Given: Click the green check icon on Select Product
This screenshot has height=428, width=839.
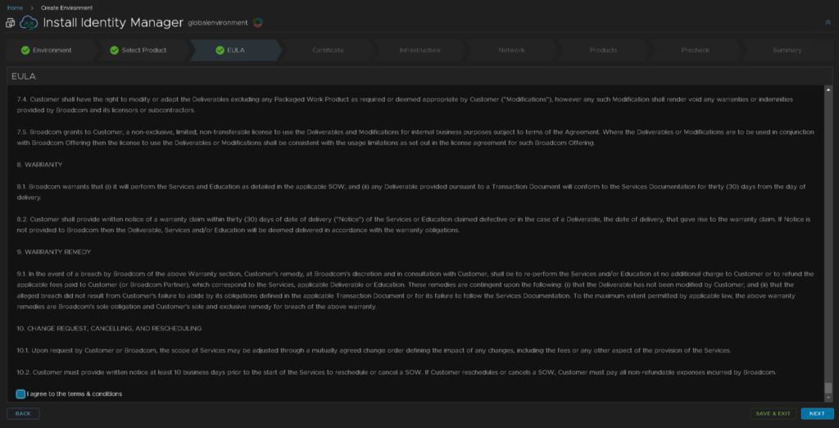Looking at the screenshot, I should pyautogui.click(x=114, y=50).
